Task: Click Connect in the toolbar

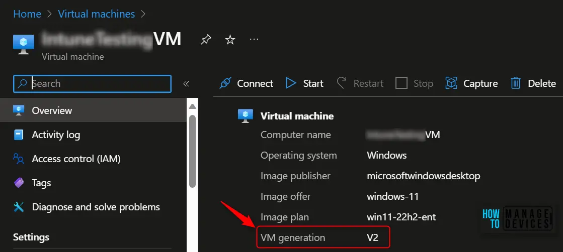Action: tap(247, 83)
